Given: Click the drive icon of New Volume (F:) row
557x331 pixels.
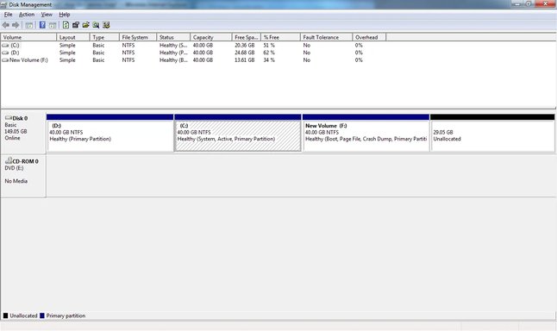Looking at the screenshot, I should point(5,60).
